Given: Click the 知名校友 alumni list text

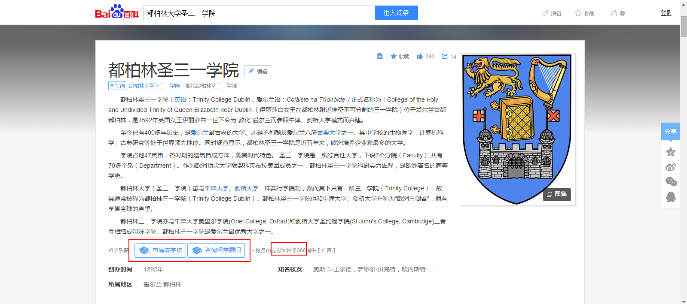Looking at the screenshot, I should click(x=373, y=269).
